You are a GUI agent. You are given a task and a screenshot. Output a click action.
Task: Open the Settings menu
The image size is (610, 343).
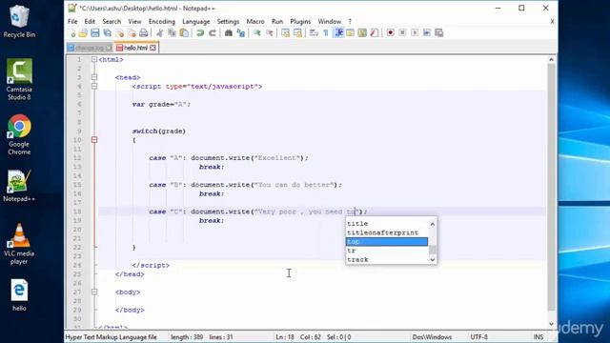pyautogui.click(x=228, y=21)
